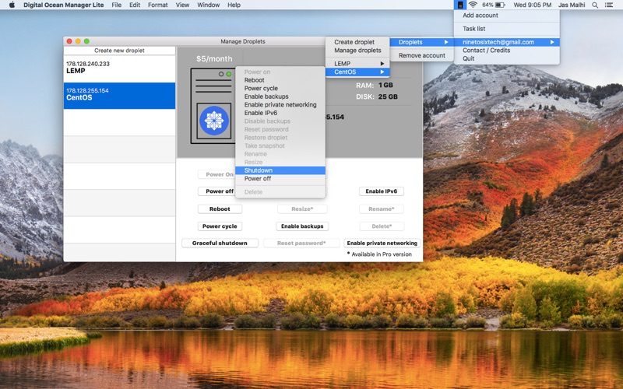
Task: Click the Digital Ocean Manager menu bar icon
Action: pyautogui.click(x=460, y=5)
